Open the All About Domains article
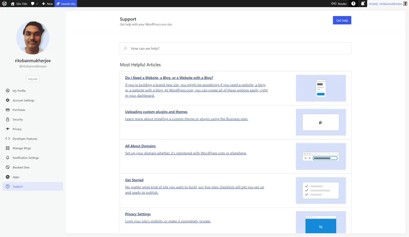This screenshot has height=237, width=409. [x=140, y=146]
